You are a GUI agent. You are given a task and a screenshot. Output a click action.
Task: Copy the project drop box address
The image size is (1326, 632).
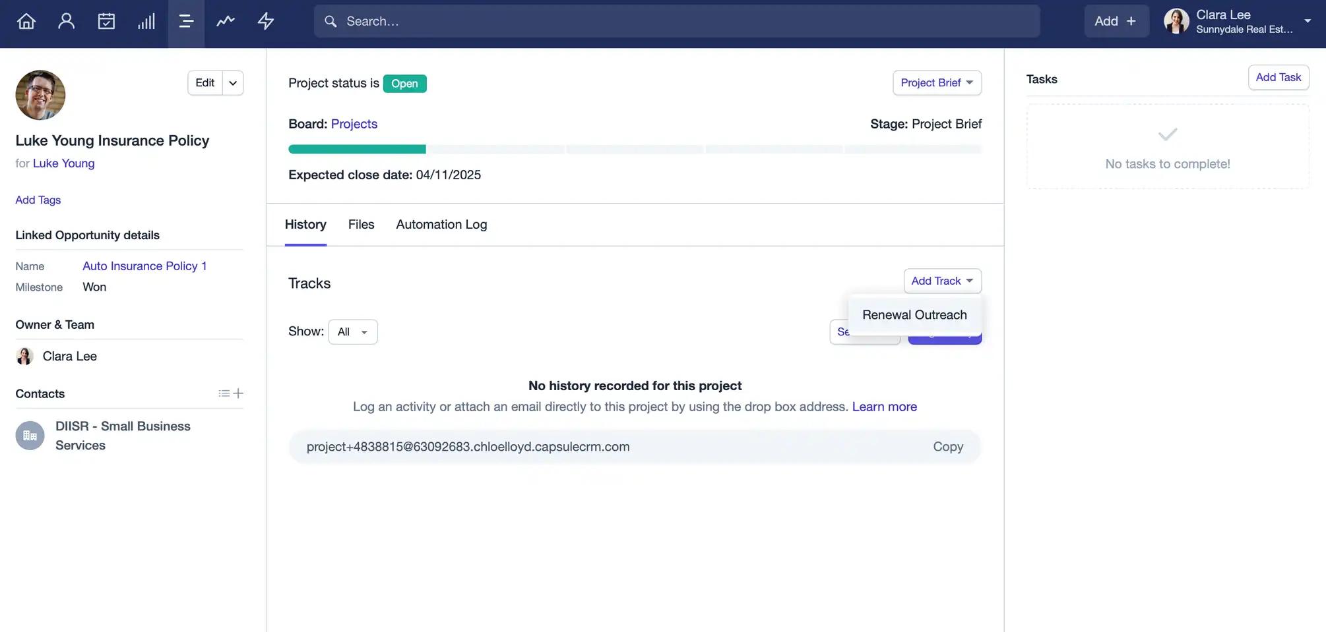pos(948,447)
